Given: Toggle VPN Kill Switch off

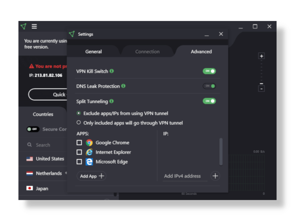Looking at the screenshot, I should [x=209, y=71].
